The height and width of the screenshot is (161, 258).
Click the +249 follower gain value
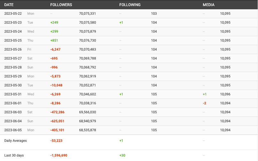pyautogui.click(x=54, y=23)
